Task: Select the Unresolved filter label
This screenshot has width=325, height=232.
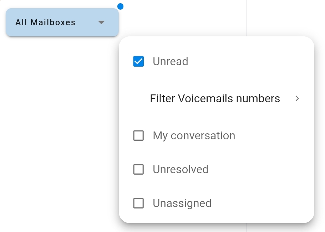Action: (x=181, y=169)
